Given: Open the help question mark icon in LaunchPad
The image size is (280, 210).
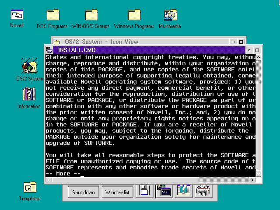Looking at the screenshot, I should [184, 191].
